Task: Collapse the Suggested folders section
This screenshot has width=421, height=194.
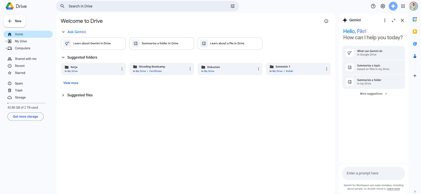Action: [x=63, y=57]
